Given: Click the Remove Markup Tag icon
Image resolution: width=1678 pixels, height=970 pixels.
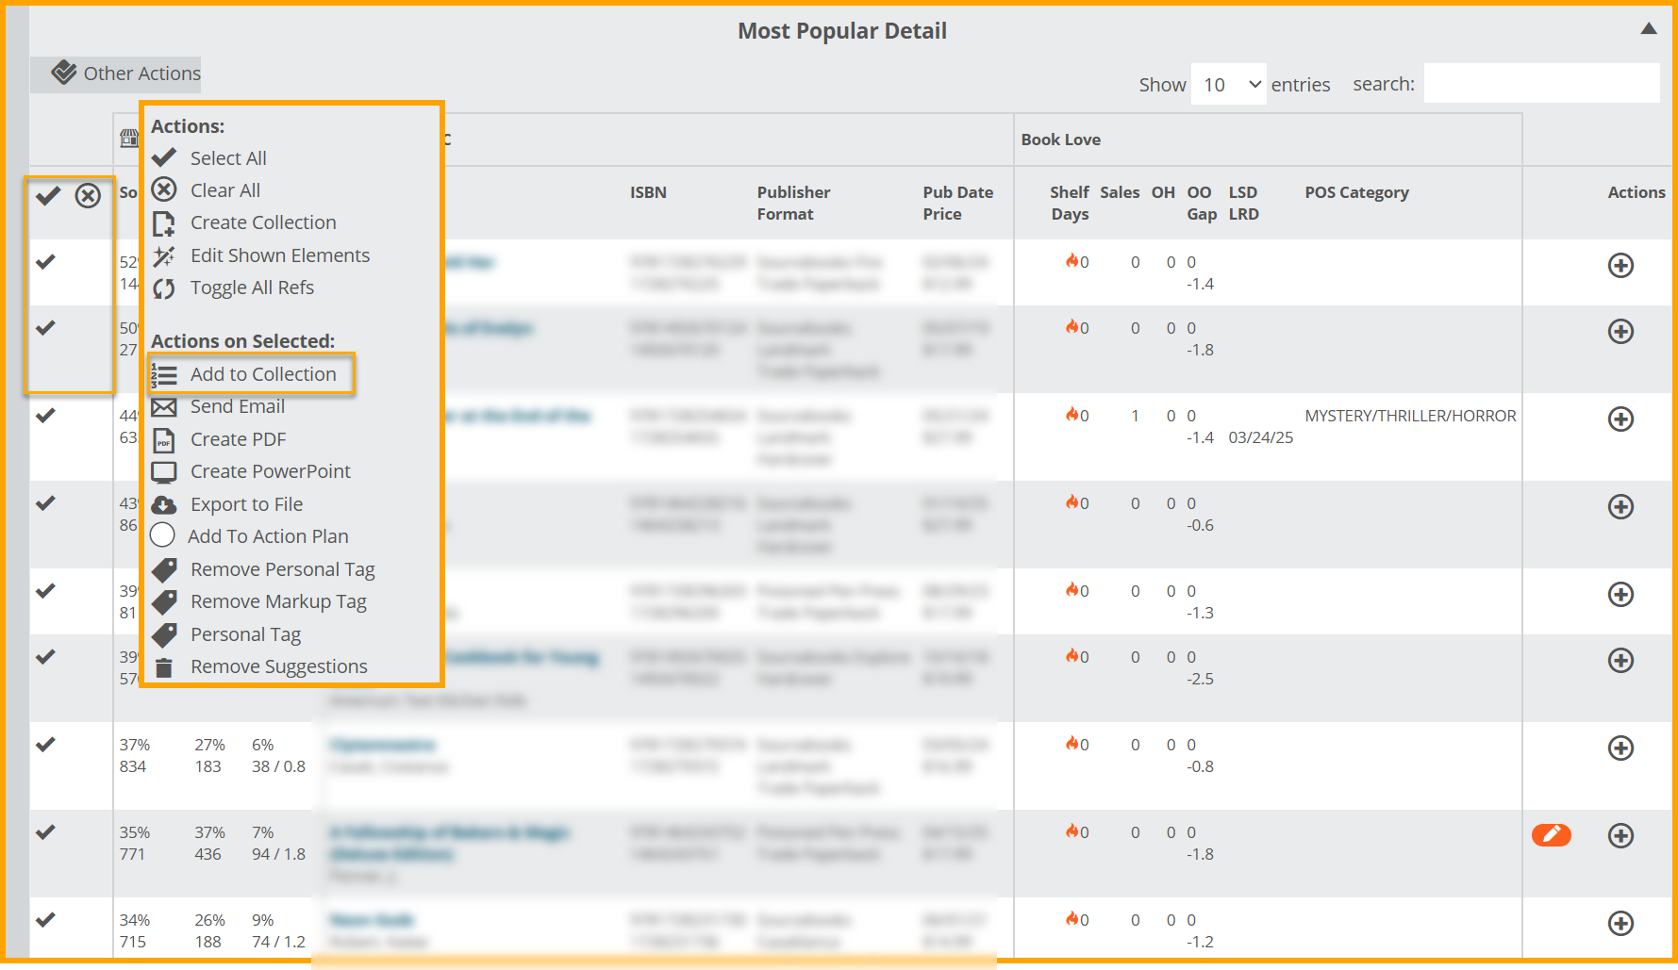Looking at the screenshot, I should [164, 601].
